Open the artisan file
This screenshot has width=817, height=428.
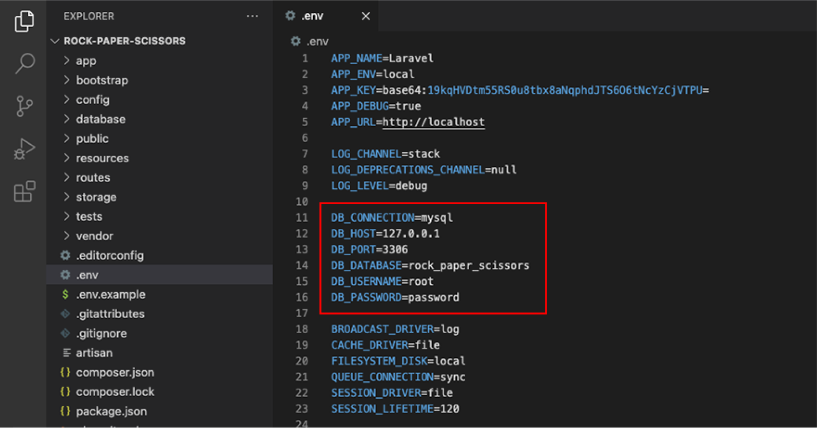[x=160, y=353]
